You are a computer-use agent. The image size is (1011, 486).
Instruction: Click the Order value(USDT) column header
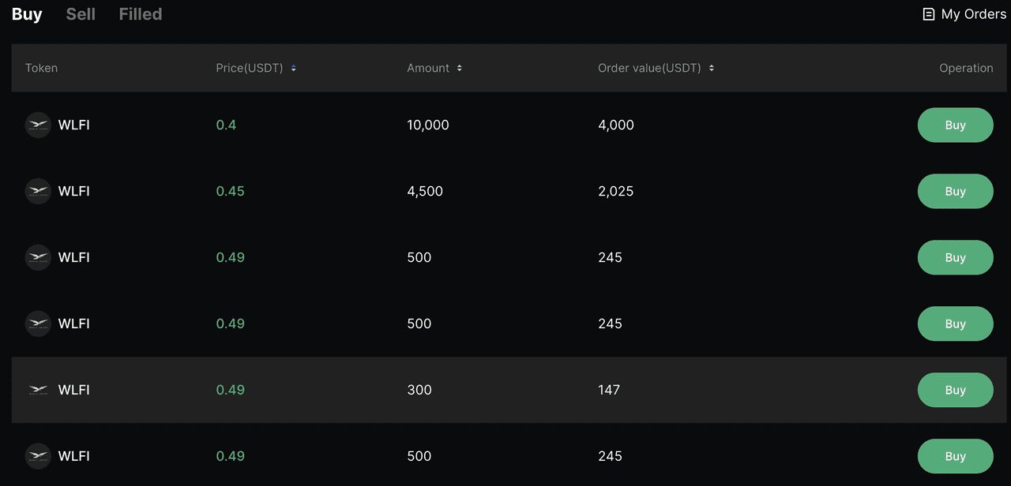point(649,69)
